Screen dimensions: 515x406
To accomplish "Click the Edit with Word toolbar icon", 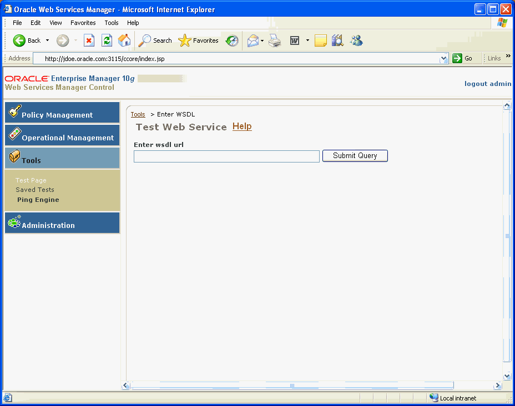I will tap(295, 40).
